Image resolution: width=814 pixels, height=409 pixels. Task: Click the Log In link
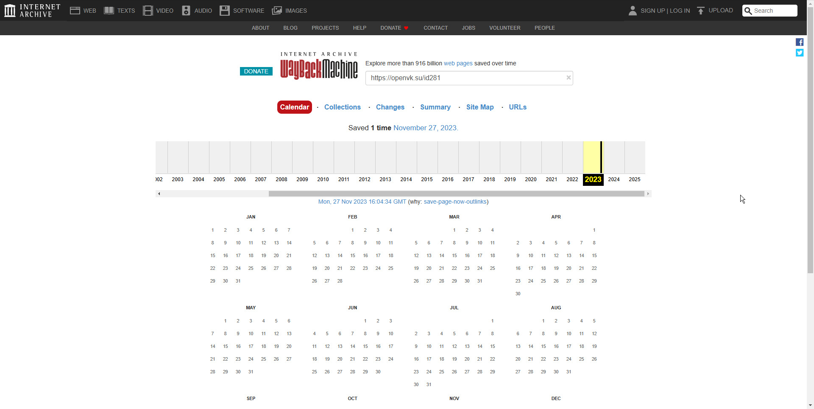(x=680, y=11)
